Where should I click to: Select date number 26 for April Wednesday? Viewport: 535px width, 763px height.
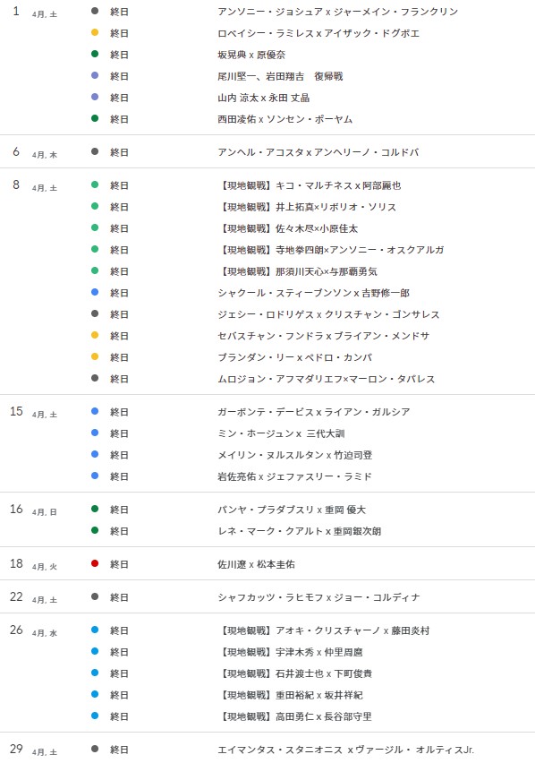(16, 630)
